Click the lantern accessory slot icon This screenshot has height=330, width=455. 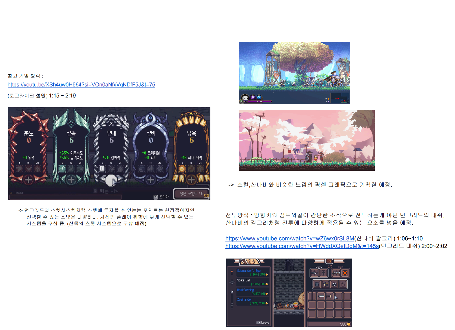coord(326,284)
